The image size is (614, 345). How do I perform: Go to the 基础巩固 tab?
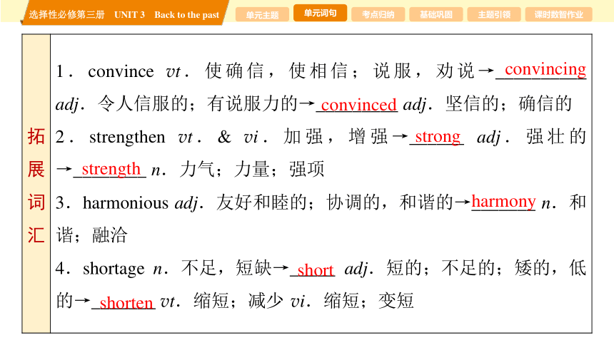click(x=436, y=14)
